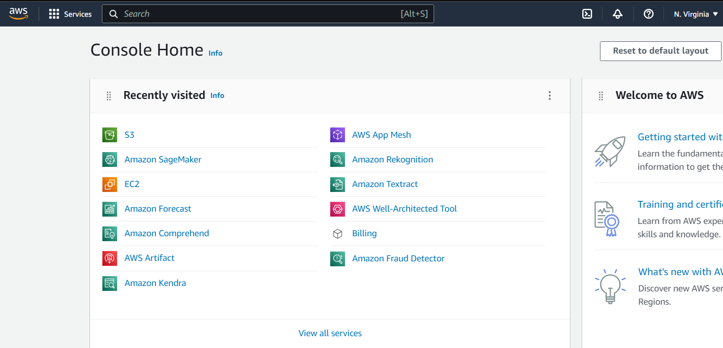Open the Billing link
723x348 pixels.
click(x=365, y=233)
